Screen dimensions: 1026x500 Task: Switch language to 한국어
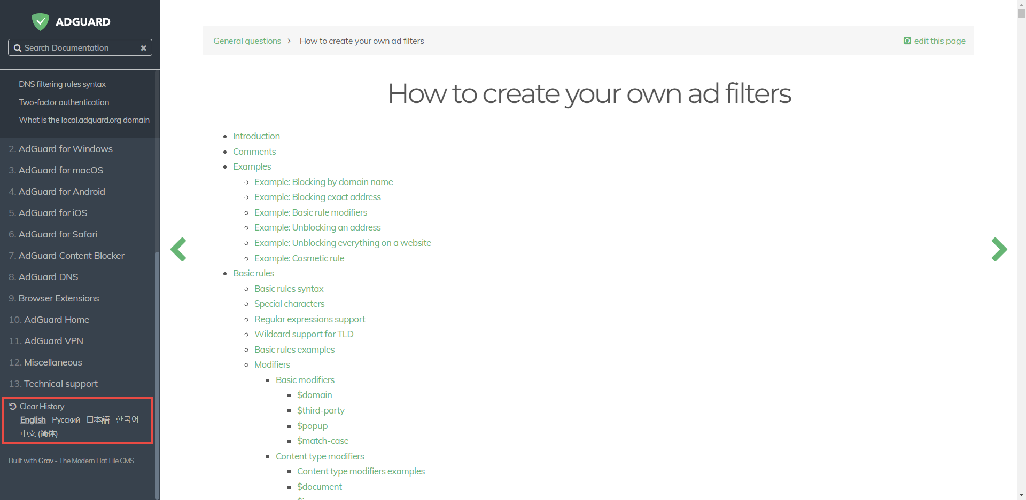tap(127, 420)
